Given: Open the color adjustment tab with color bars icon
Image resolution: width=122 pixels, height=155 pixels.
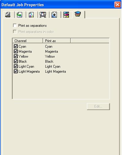Looking at the screenshot, I should pyautogui.click(x=66, y=15).
